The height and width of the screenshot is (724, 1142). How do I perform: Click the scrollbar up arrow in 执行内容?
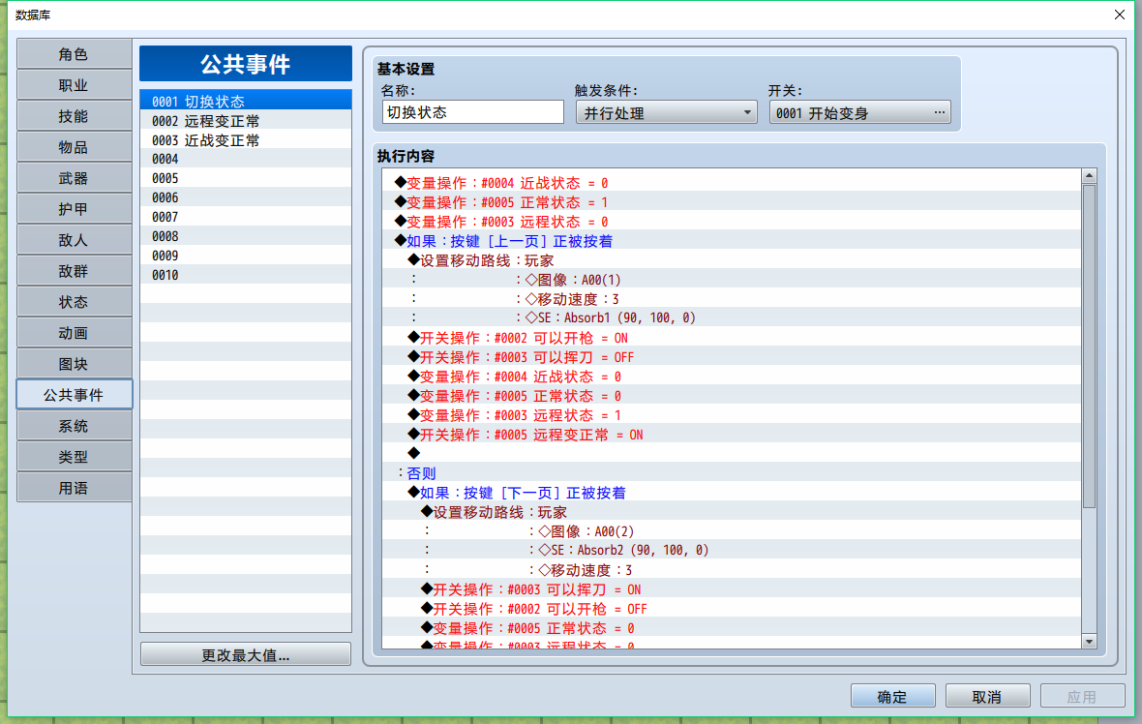1089,175
